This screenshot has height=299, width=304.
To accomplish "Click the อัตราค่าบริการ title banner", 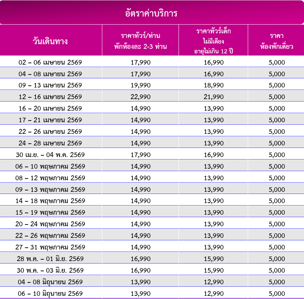I will pos(152,13).
